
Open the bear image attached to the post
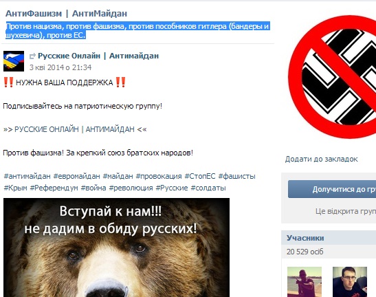(x=116, y=247)
